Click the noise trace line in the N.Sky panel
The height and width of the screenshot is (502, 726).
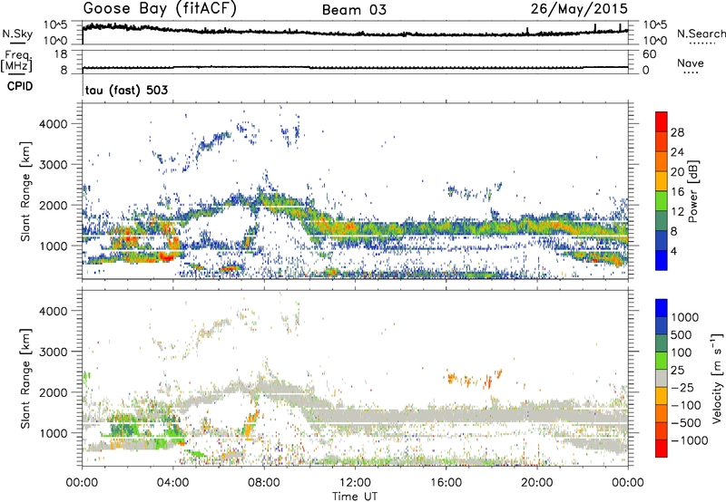pos(355,32)
